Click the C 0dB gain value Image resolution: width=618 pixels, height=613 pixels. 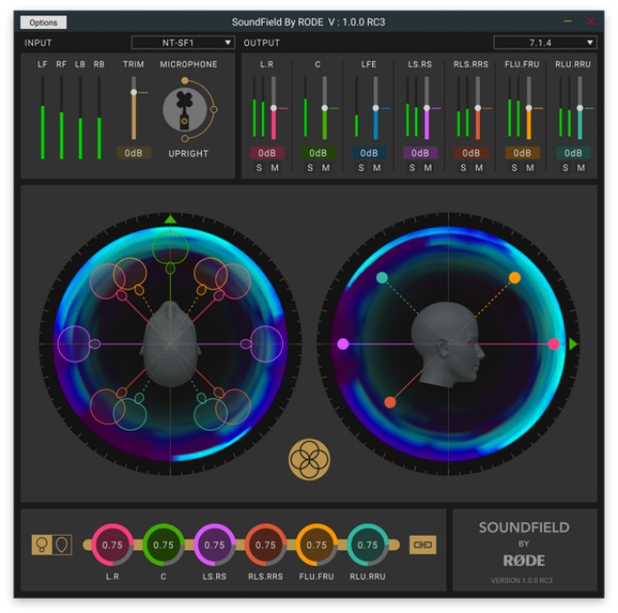318,153
